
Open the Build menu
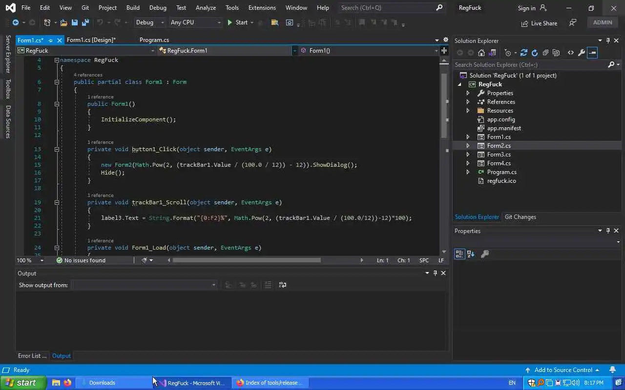click(133, 8)
